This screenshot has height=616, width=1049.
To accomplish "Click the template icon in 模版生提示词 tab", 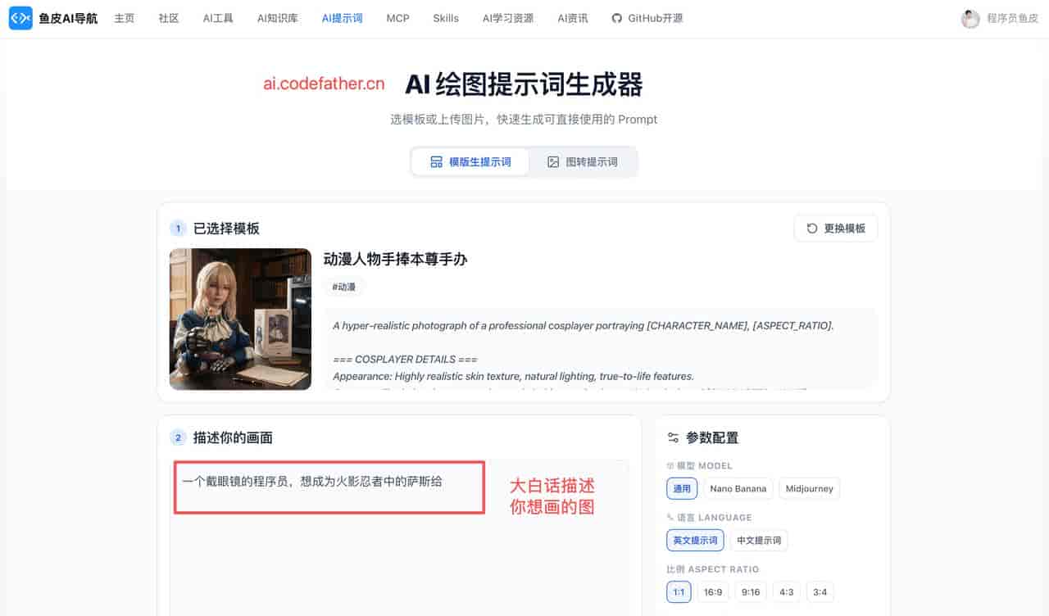I will click(437, 162).
